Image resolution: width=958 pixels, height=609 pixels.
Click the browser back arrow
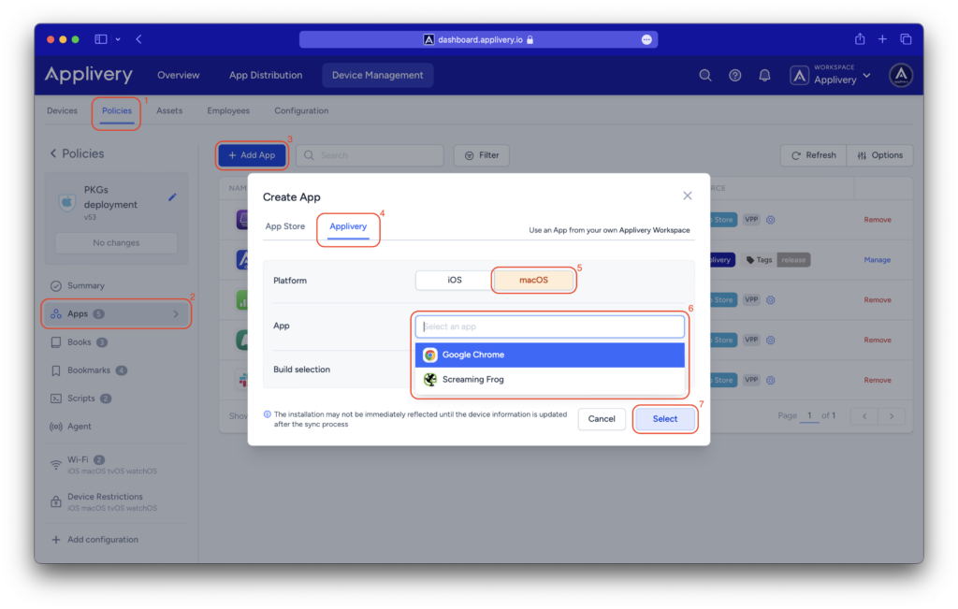[139, 39]
